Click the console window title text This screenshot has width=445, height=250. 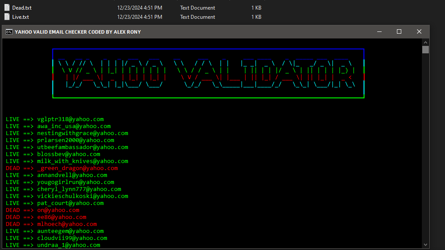pos(78,32)
